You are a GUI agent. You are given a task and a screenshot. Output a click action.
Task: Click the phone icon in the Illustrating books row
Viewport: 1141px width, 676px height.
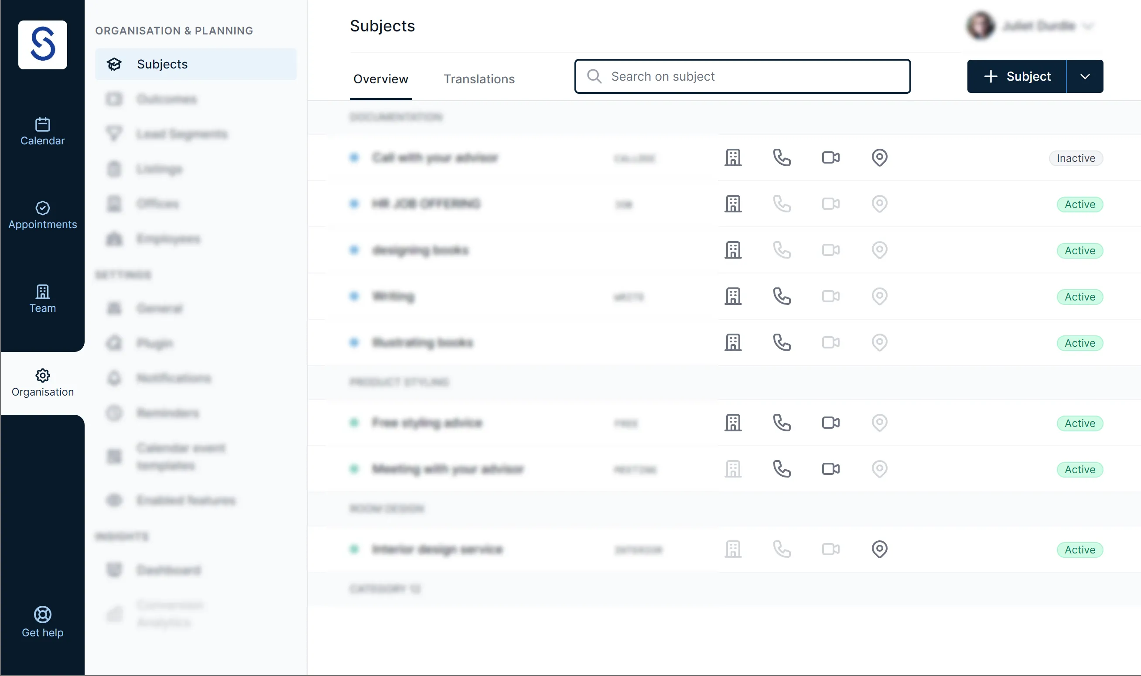point(782,342)
